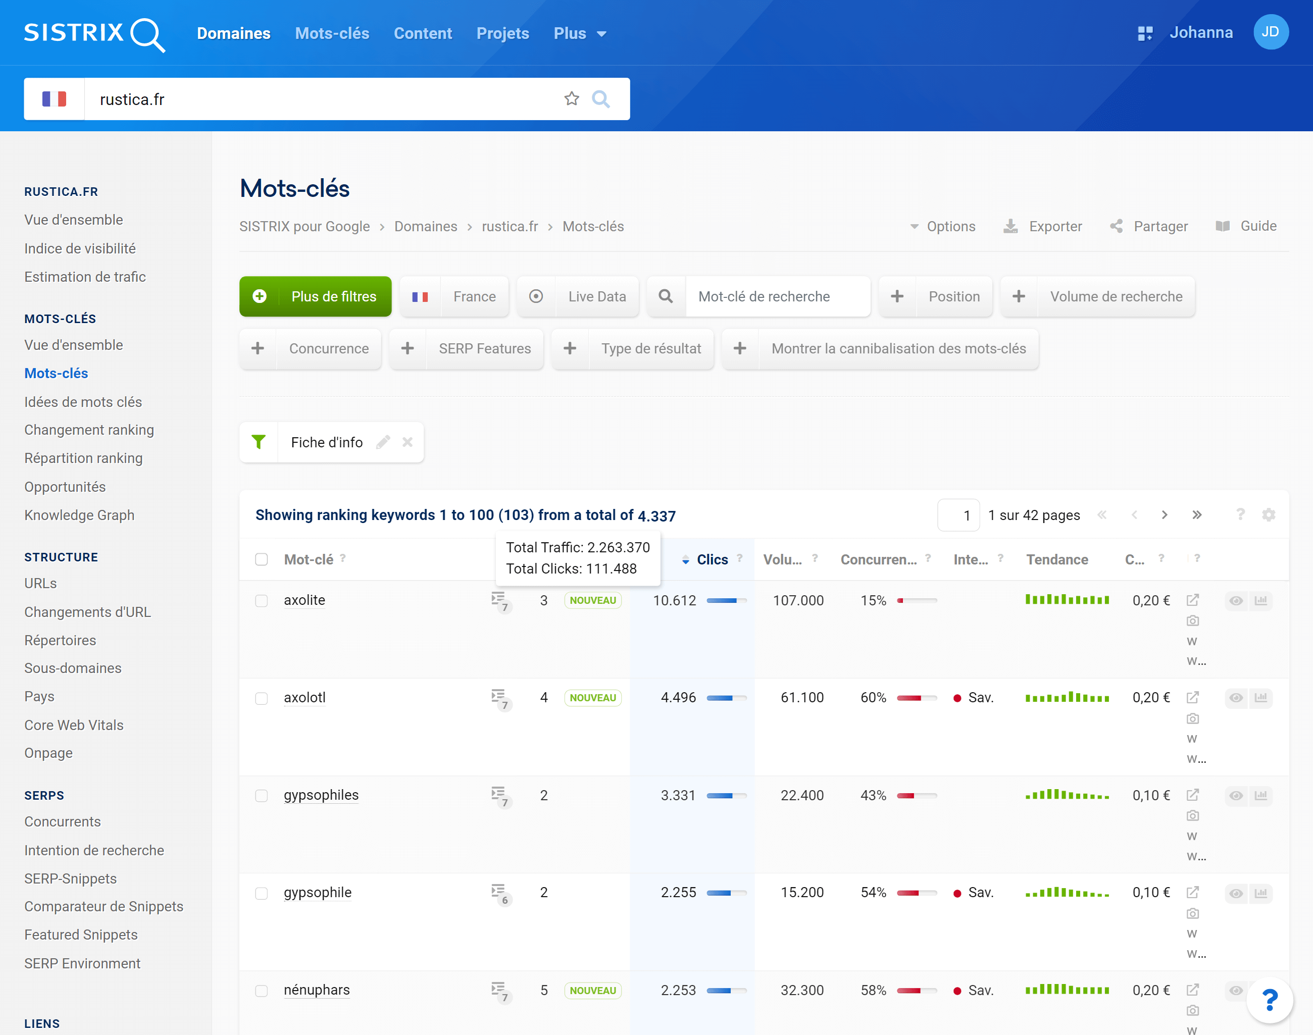Open the Mots-clés section in sidebar
Viewport: 1313px width, 1035px height.
[56, 373]
